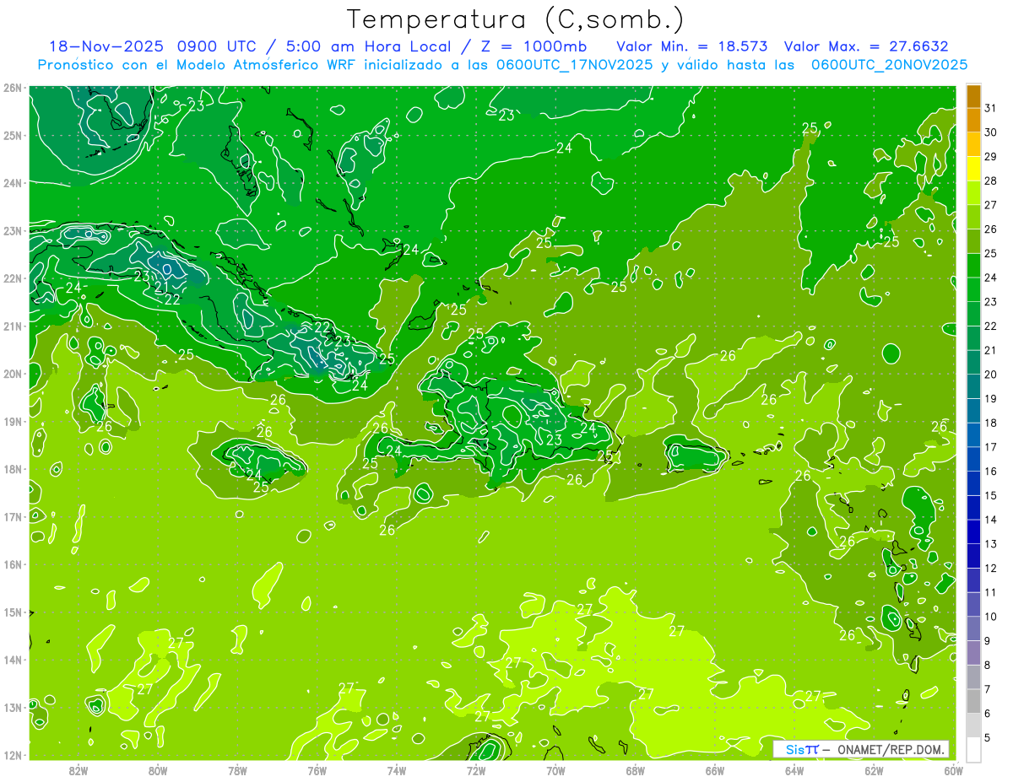The height and width of the screenshot is (782, 1013).
Task: Click latitude axis label 13N
Action: pos(13,708)
